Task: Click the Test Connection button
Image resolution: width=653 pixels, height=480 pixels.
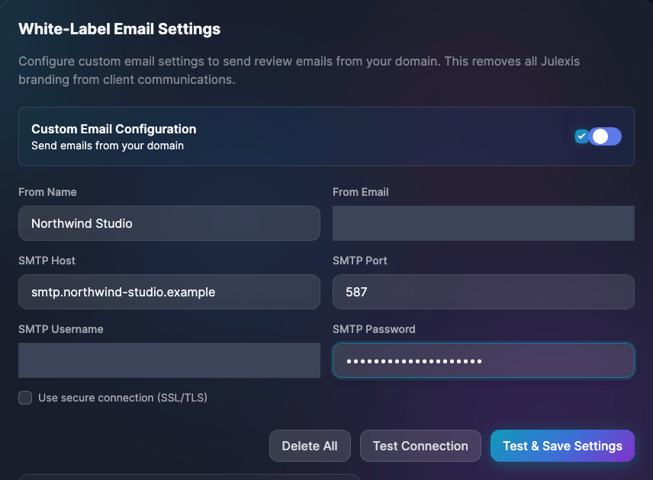Action: [x=420, y=446]
